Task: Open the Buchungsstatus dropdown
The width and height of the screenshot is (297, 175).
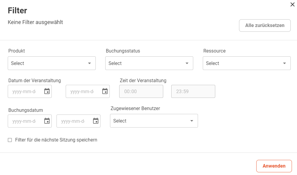Action: coord(149,63)
